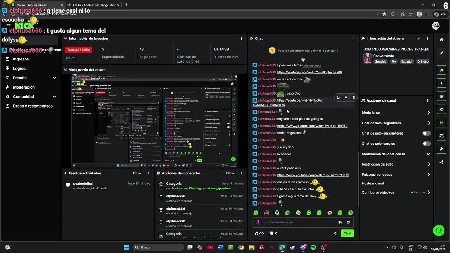Open the user avatar menu at top right

pyautogui.click(x=436, y=26)
